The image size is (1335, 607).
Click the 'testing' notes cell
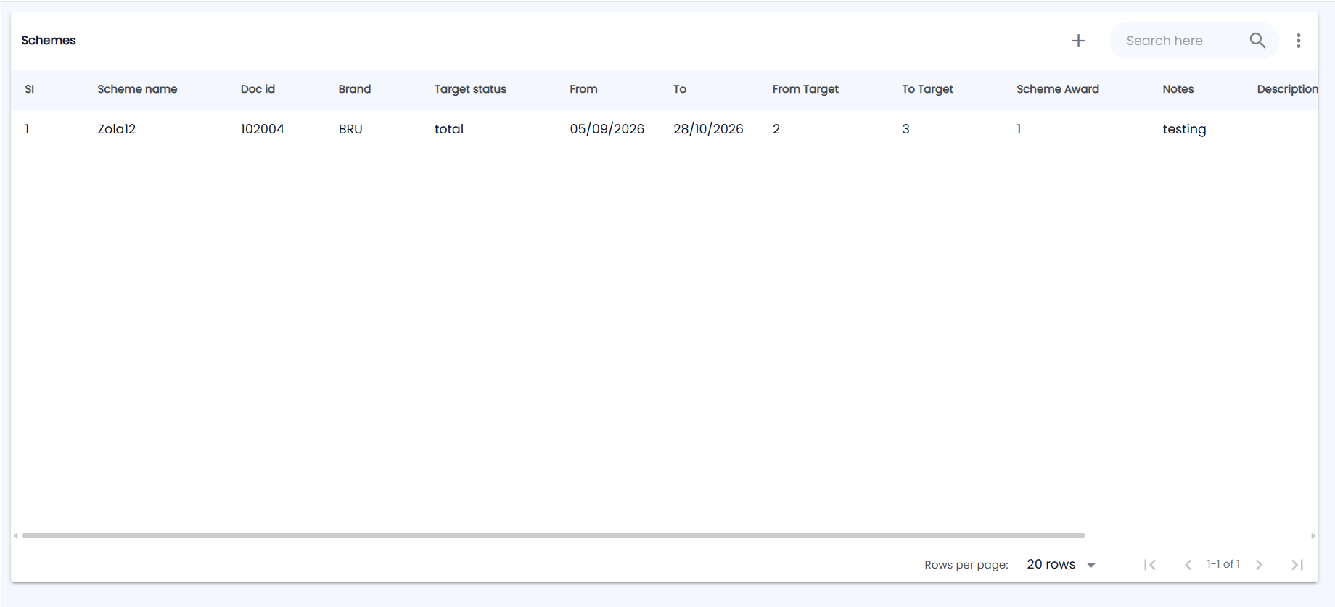1184,129
